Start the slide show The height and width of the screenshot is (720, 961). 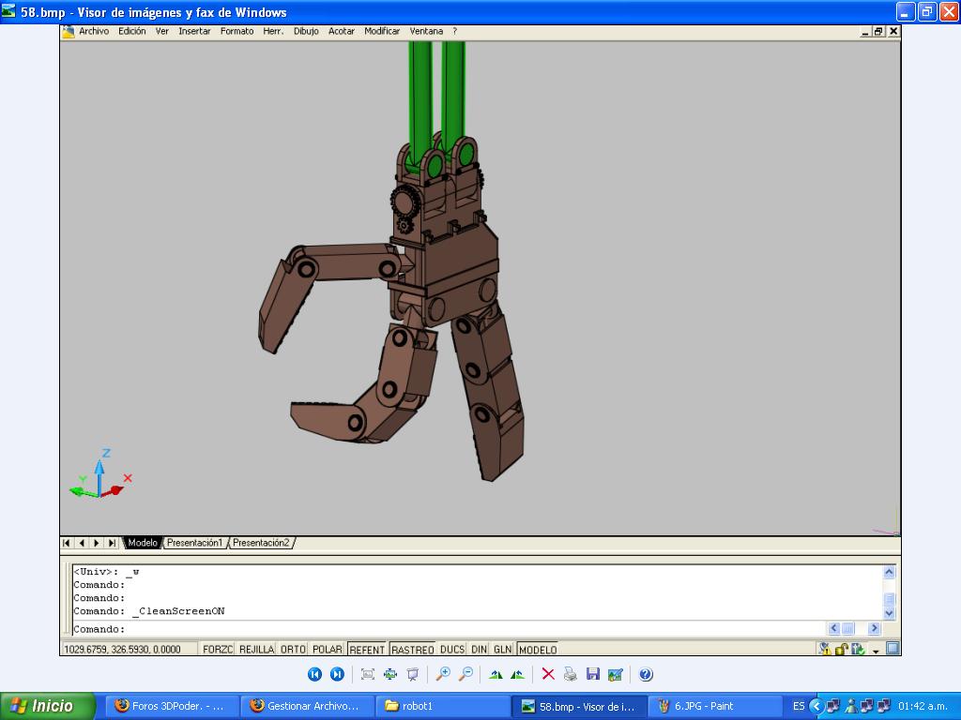pyautogui.click(x=413, y=674)
